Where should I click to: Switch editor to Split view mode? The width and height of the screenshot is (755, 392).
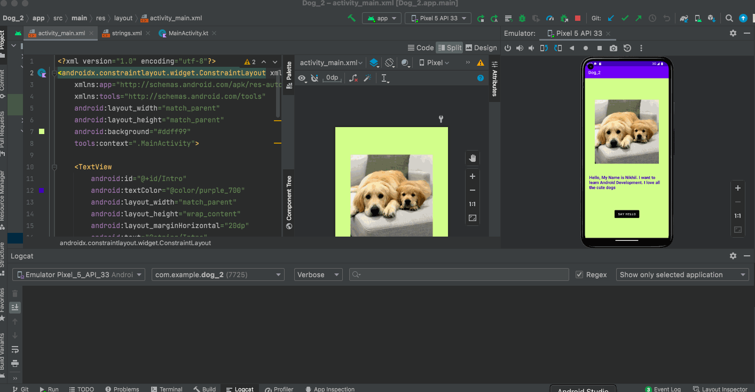(450, 48)
